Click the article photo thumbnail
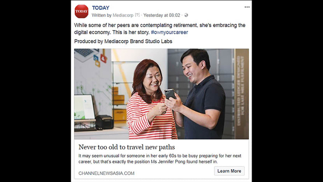 coord(161,94)
